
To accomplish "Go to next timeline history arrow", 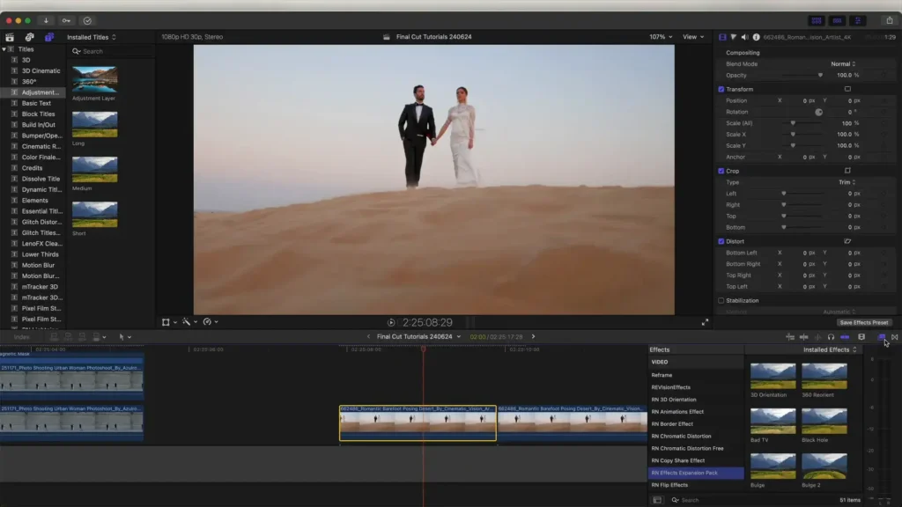I will point(533,337).
